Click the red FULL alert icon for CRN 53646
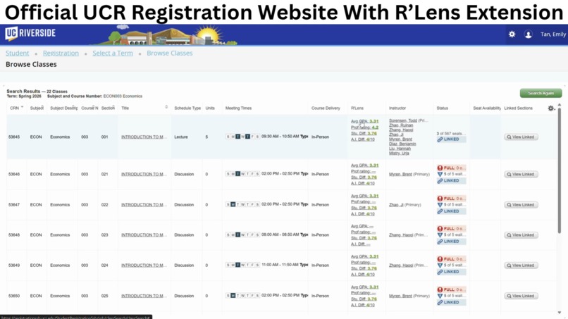The image size is (568, 319). pyautogui.click(x=440, y=168)
